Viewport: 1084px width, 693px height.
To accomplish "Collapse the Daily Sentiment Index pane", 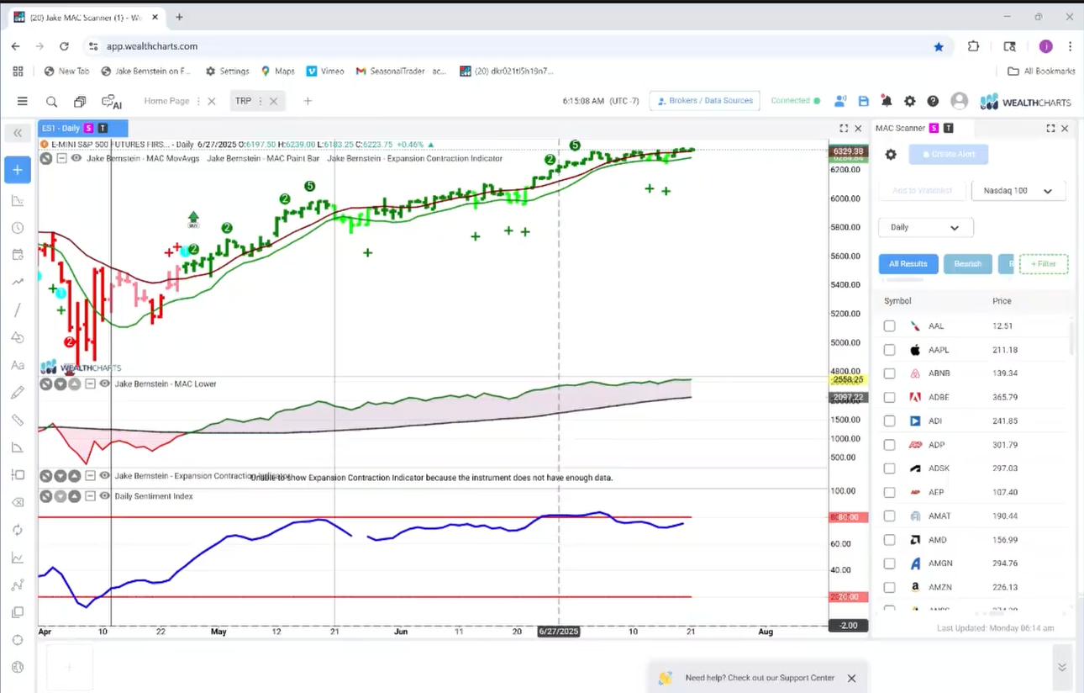I will tap(90, 496).
